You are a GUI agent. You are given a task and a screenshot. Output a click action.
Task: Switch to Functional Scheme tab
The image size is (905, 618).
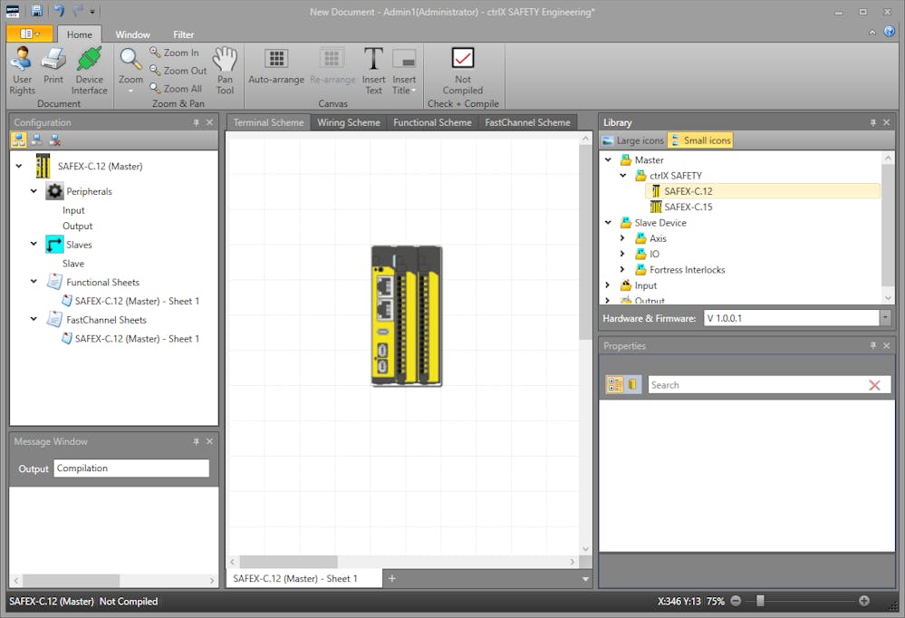(432, 122)
